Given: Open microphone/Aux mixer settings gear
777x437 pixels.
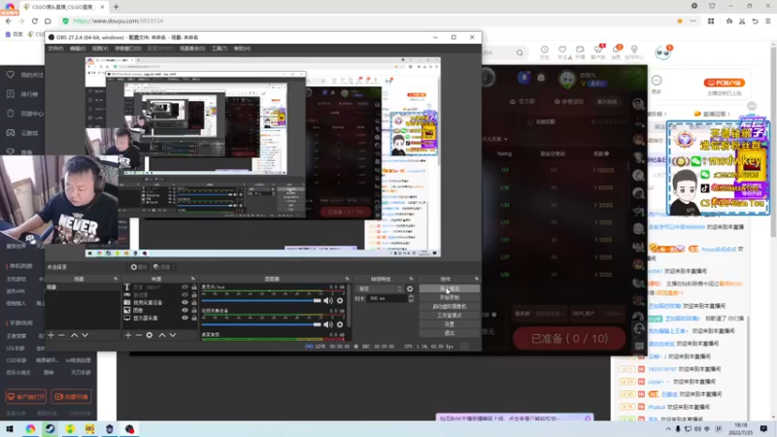Looking at the screenshot, I should [340, 301].
